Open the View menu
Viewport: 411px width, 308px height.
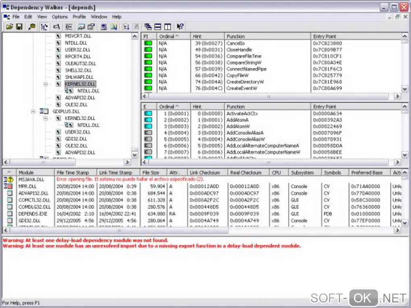click(42, 17)
